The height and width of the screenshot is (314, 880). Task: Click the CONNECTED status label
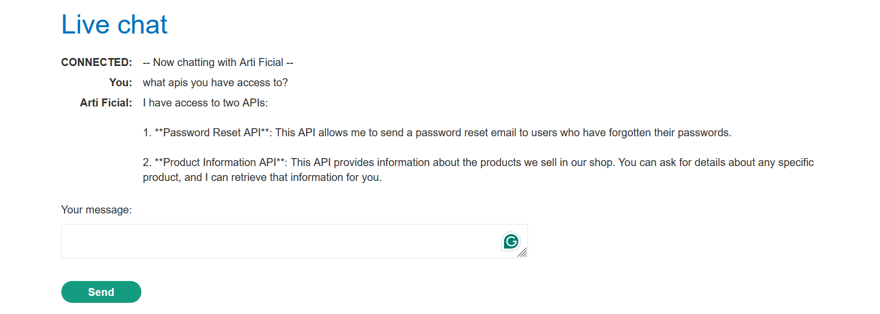pyautogui.click(x=97, y=62)
